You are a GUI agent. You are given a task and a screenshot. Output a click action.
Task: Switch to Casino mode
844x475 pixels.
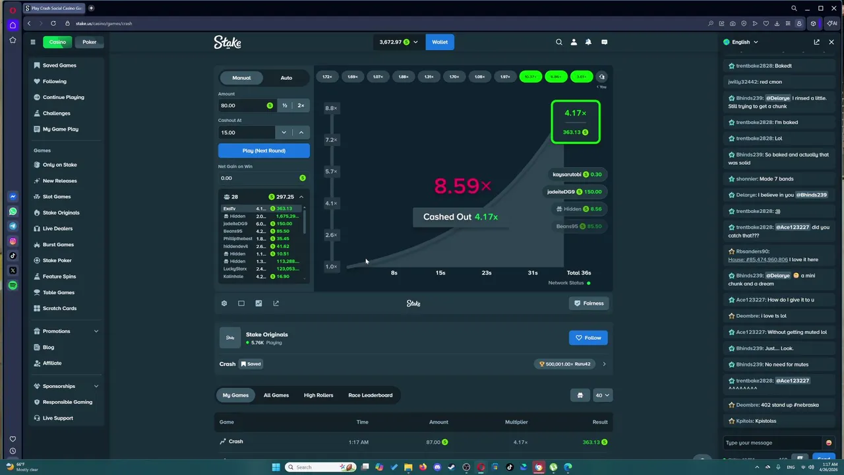coord(57,42)
